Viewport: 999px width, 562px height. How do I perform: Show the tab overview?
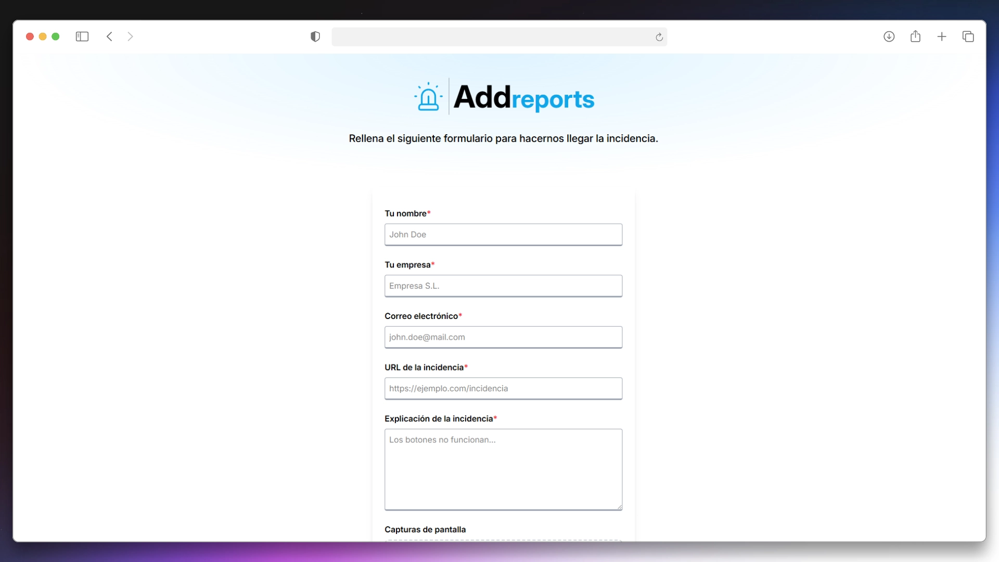coord(968,36)
